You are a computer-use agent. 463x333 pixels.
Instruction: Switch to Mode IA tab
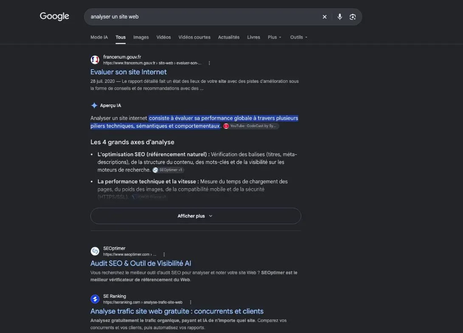[99, 37]
